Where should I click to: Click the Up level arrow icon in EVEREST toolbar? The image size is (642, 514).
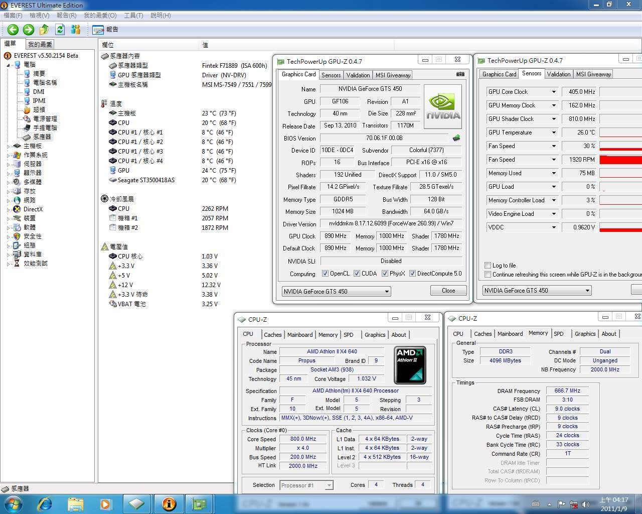(44, 30)
